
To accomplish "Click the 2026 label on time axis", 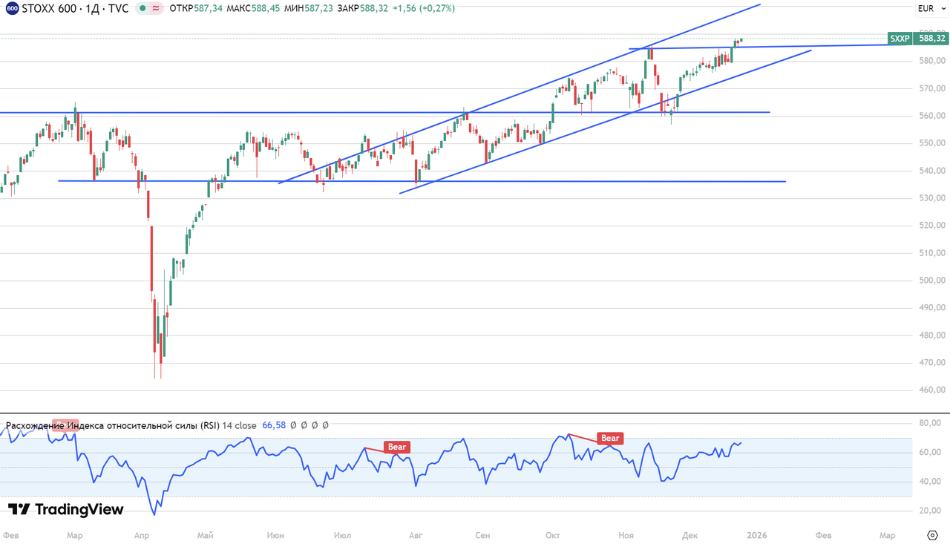I will pos(757,535).
